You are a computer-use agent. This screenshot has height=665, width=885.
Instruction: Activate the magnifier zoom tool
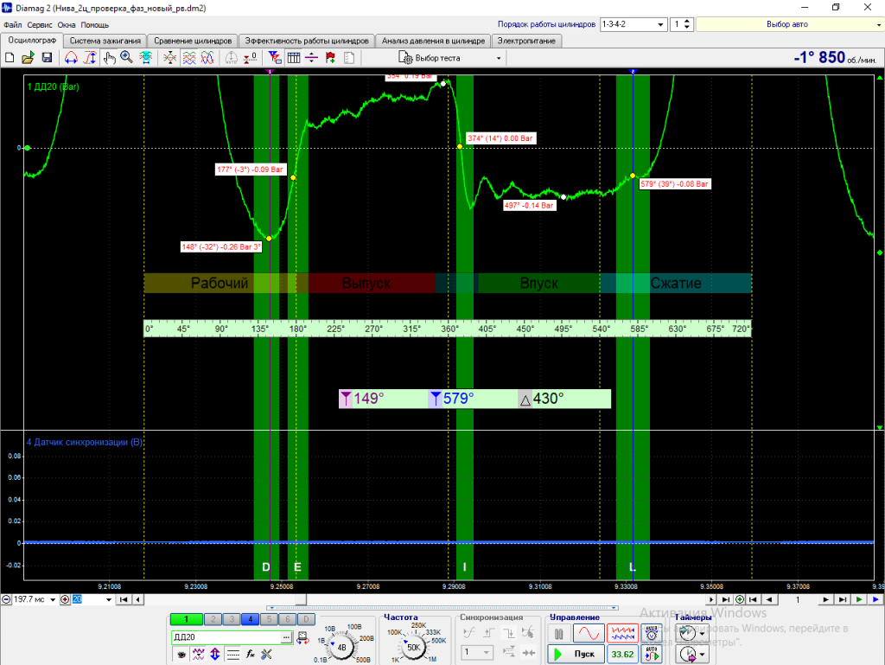click(x=126, y=58)
